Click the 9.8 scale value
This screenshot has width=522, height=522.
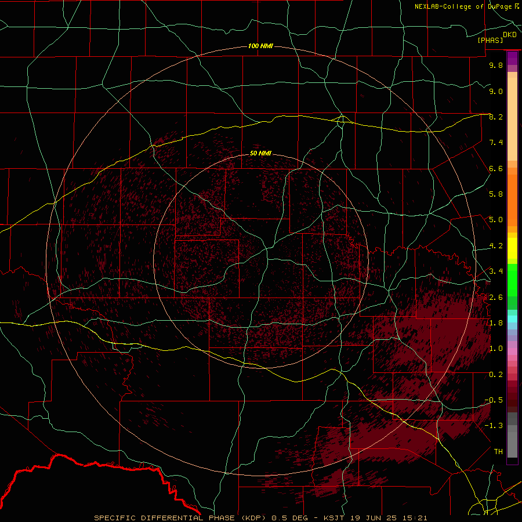click(496, 65)
